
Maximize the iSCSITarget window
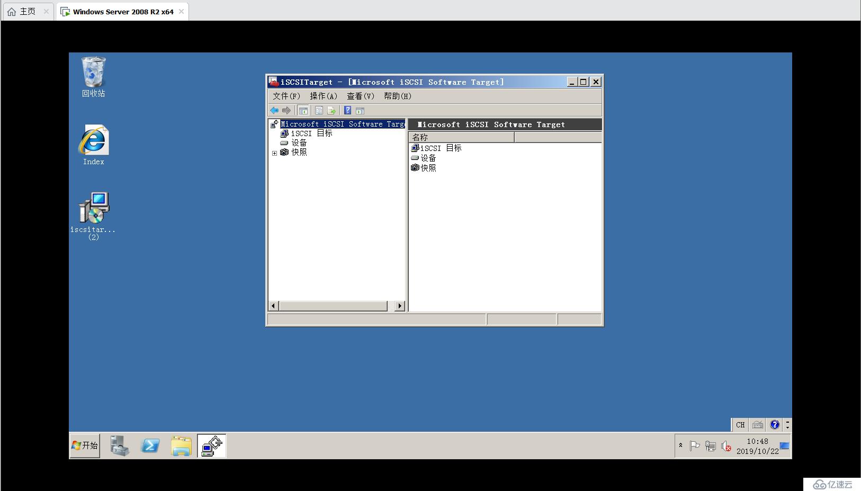584,82
